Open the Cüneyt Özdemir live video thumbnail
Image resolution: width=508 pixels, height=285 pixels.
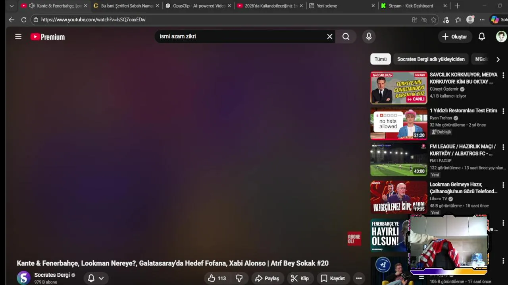click(x=398, y=87)
